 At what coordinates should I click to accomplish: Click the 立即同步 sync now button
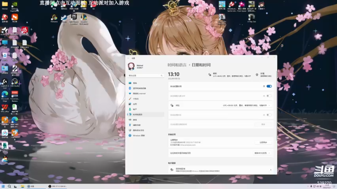pyautogui.click(x=263, y=142)
